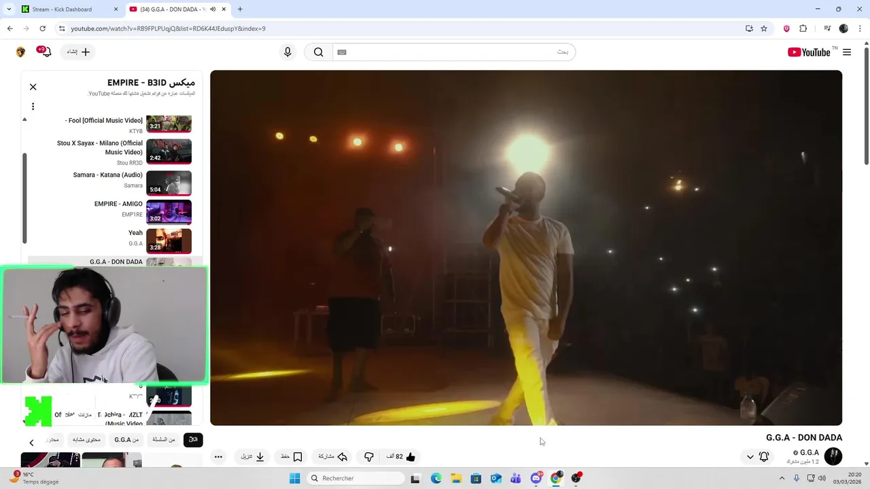Close the EMPIRE - B3ID mix panel
The height and width of the screenshot is (489, 870).
(33, 87)
